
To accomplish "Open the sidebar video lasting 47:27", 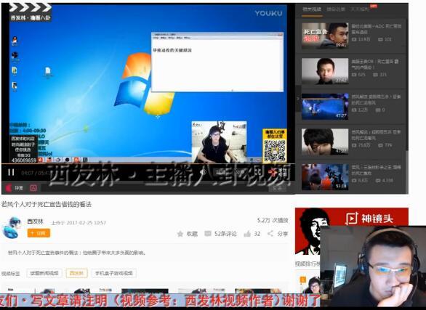I will (325, 106).
